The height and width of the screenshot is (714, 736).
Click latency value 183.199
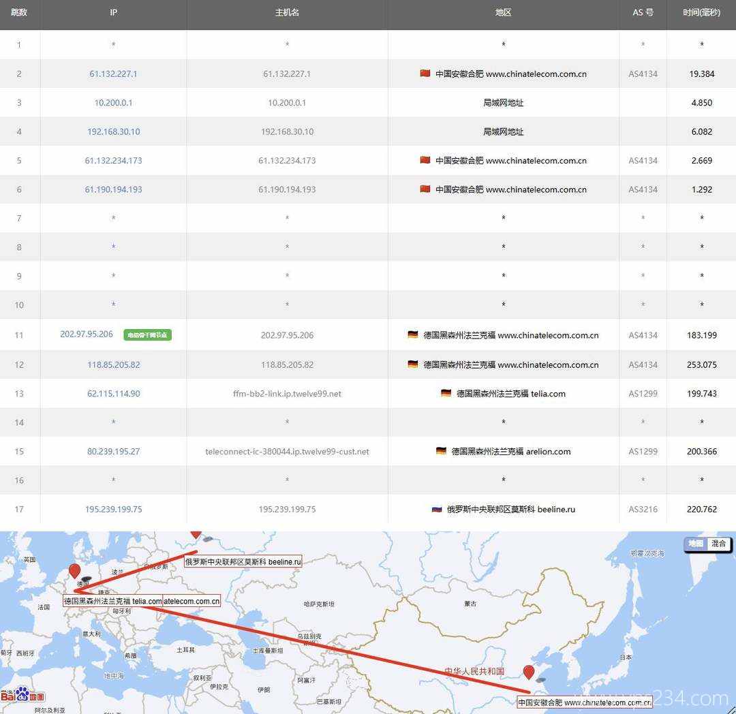pyautogui.click(x=701, y=335)
